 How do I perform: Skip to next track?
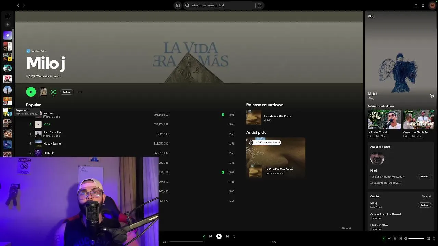coord(227,236)
